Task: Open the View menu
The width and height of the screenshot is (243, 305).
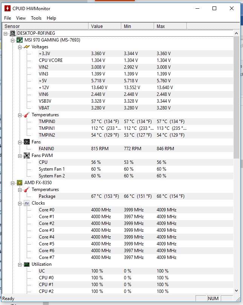Action: [x=21, y=18]
